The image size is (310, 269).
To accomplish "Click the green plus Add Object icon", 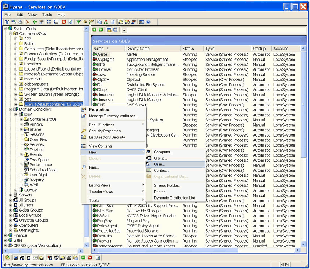I will pyautogui.click(x=35, y=22).
